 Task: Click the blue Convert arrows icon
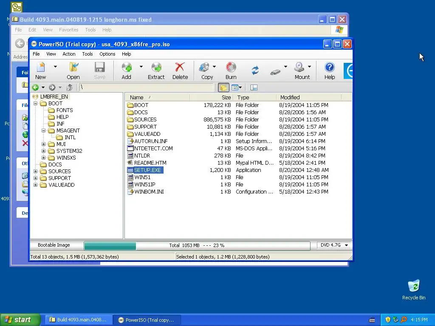point(255,70)
